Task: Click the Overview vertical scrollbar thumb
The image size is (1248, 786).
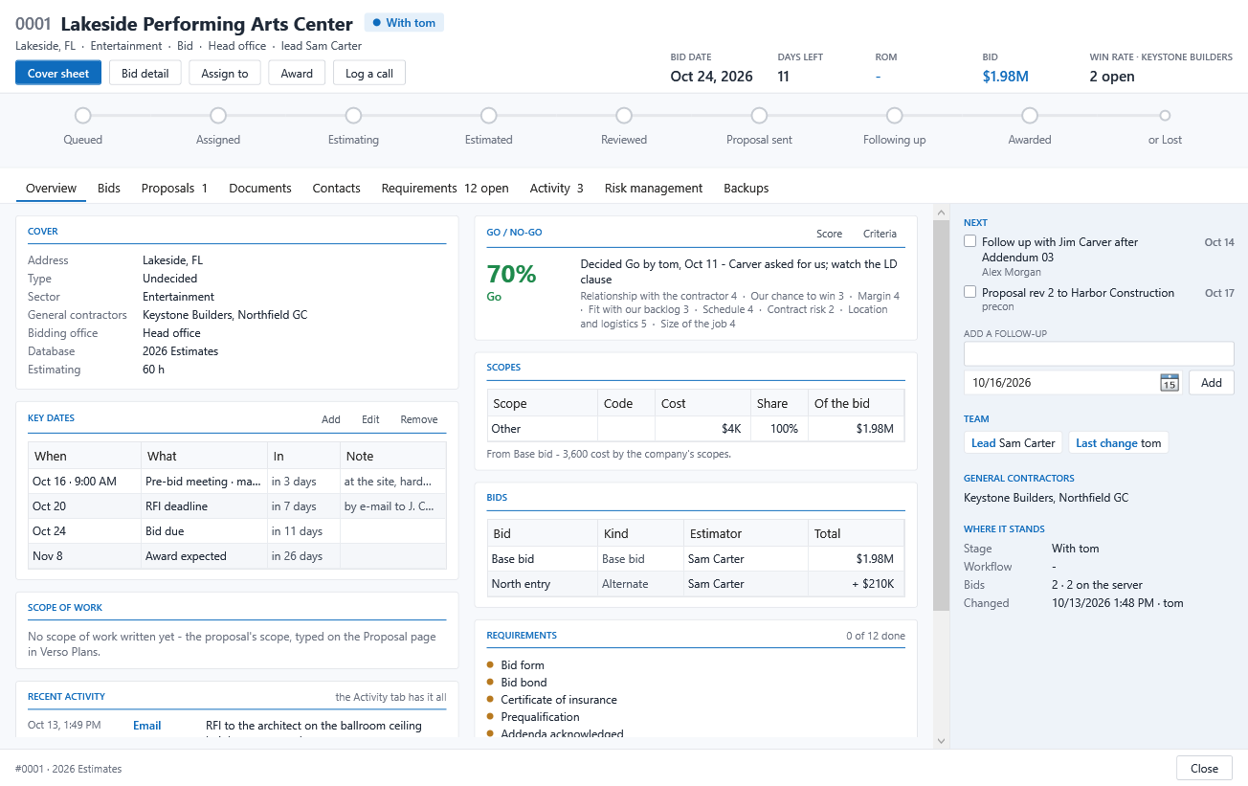Action: click(x=942, y=414)
